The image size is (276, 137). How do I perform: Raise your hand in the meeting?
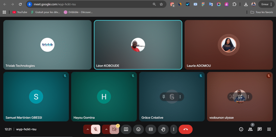(x=163, y=129)
